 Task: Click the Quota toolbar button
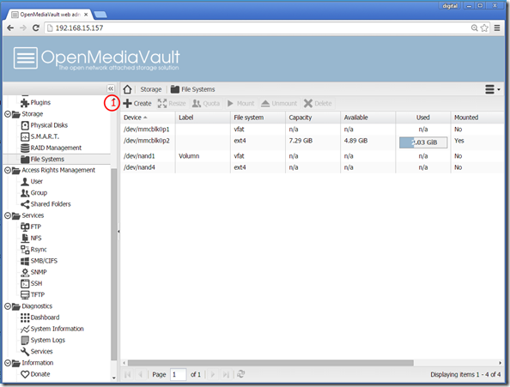[x=206, y=103]
